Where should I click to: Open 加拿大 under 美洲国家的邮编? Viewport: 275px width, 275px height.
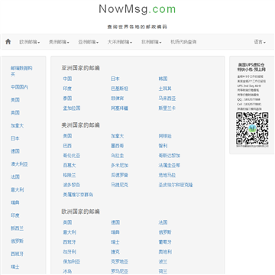(x=118, y=136)
